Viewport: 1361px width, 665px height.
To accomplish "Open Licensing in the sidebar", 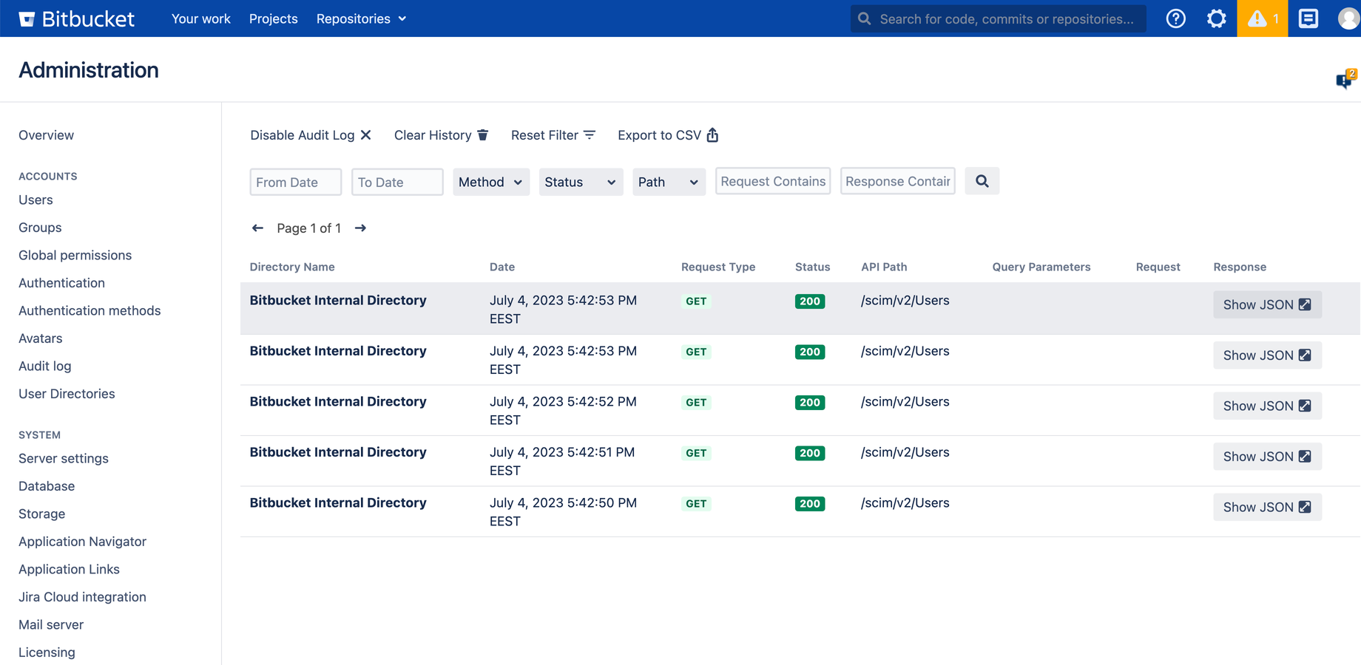I will pyautogui.click(x=47, y=652).
